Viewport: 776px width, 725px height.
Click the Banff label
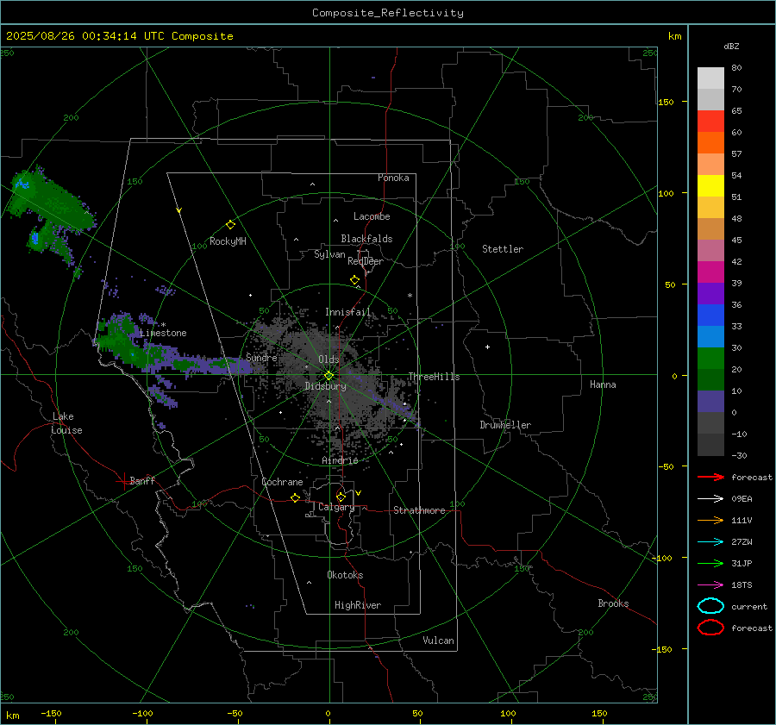click(x=142, y=481)
